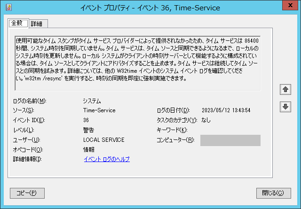
Task: Click the redacted computer name field
Action: pyautogui.click(x=230, y=140)
